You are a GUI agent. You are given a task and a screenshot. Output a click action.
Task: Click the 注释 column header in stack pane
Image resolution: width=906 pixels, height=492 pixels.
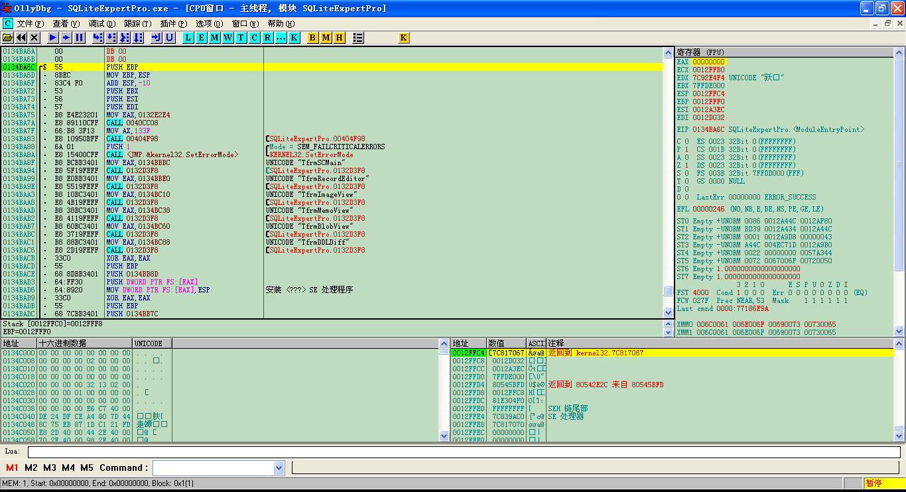point(720,343)
